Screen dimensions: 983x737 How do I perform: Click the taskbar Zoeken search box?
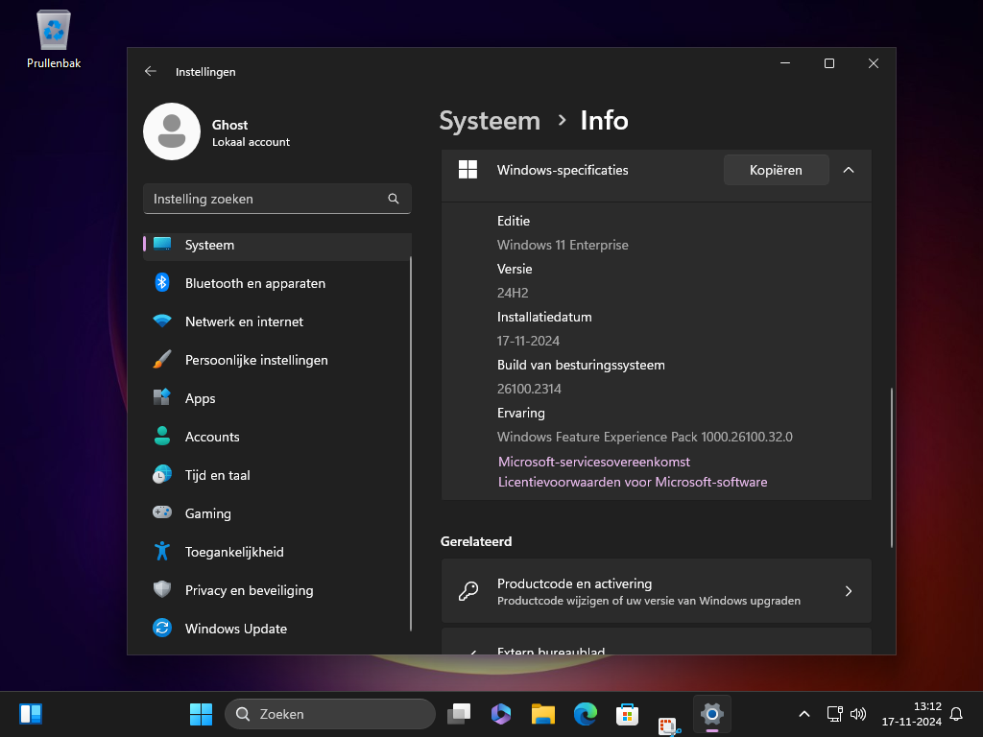click(x=330, y=714)
